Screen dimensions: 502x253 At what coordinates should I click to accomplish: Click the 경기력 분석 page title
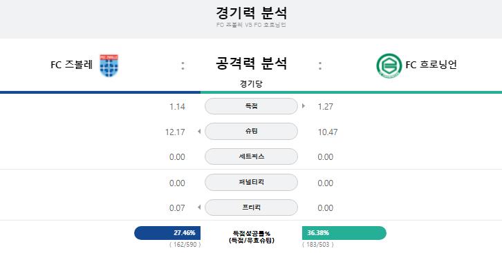tap(251, 13)
